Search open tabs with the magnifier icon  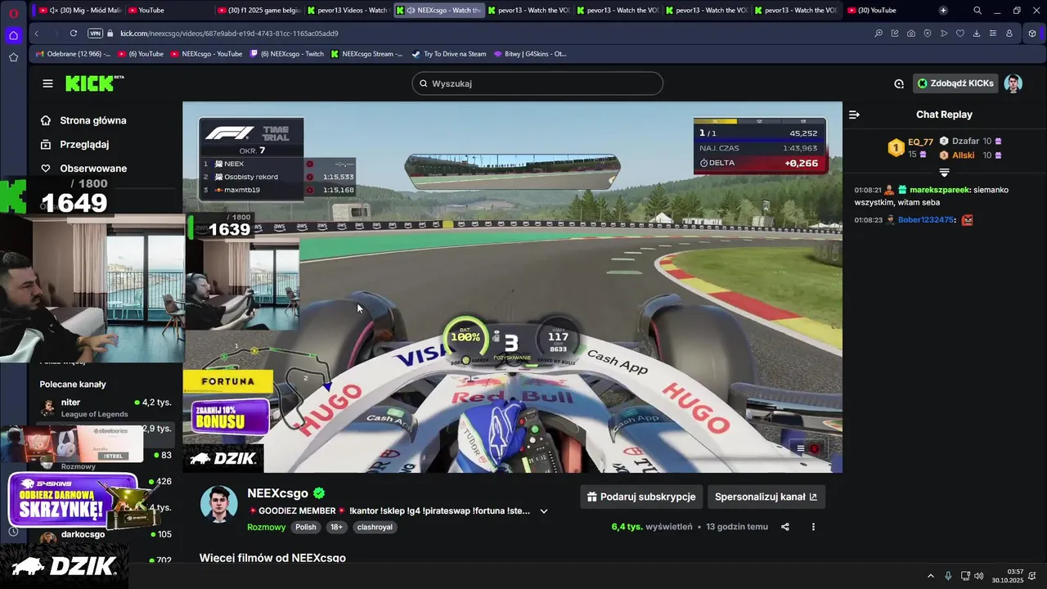point(977,11)
